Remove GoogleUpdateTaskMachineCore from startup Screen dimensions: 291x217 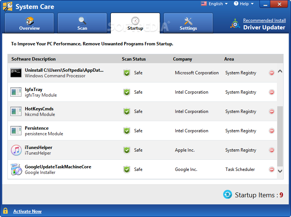[271, 169]
